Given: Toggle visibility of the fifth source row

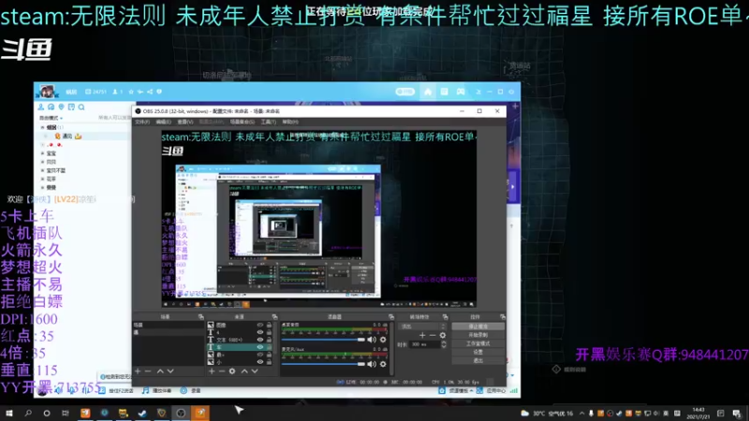Looking at the screenshot, I should pyautogui.click(x=260, y=355).
